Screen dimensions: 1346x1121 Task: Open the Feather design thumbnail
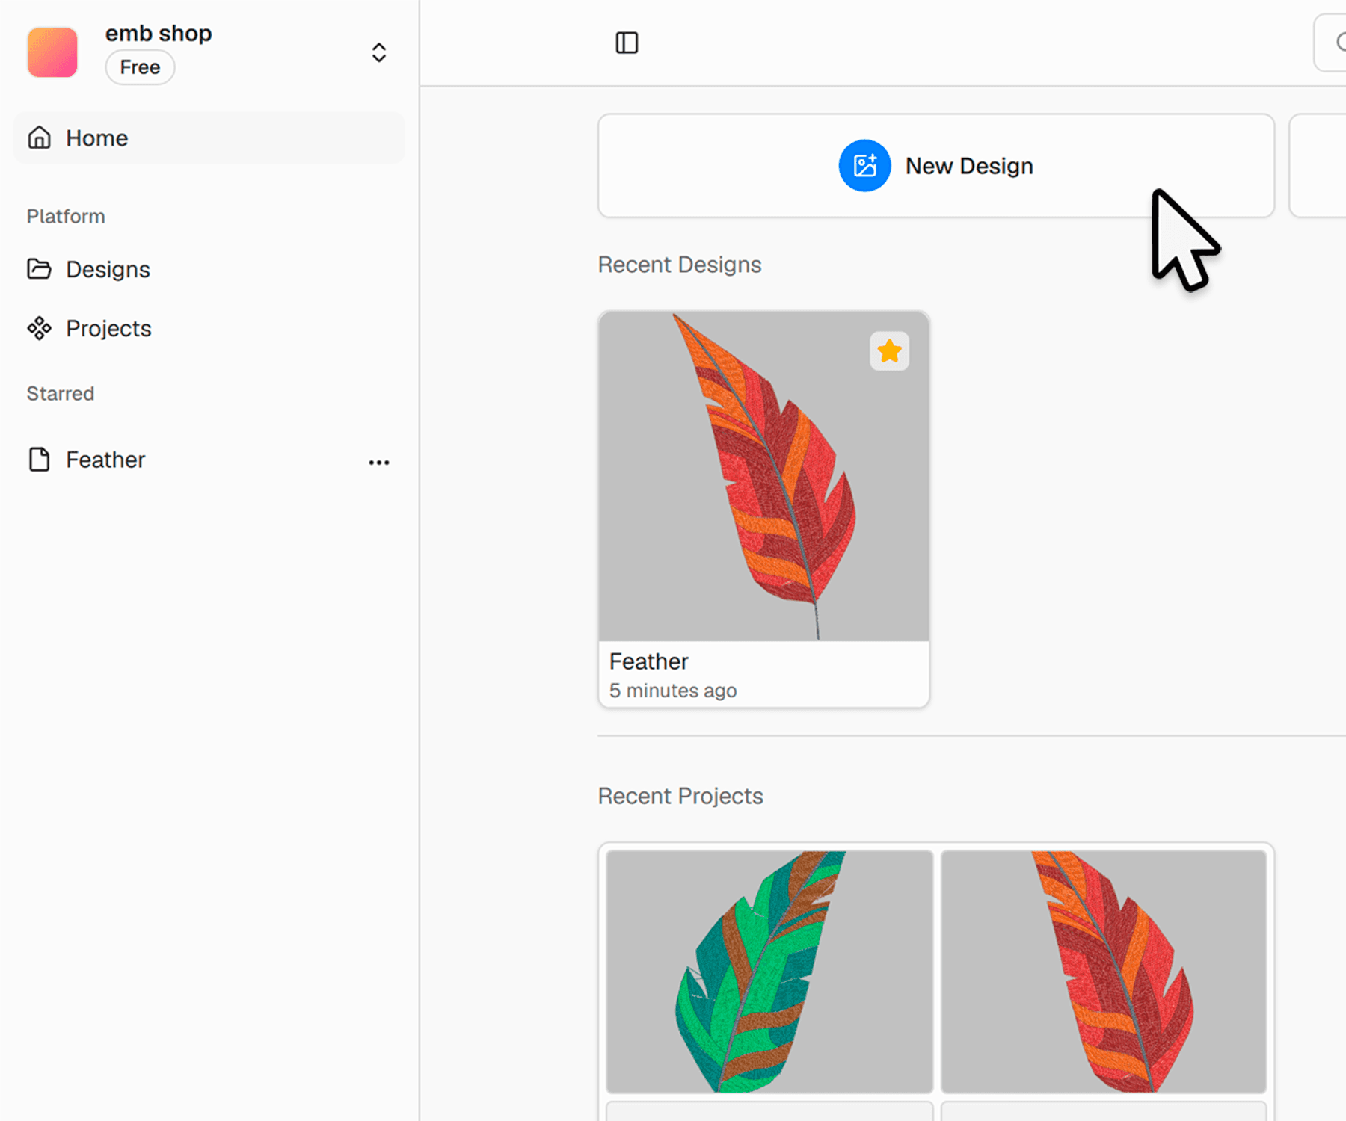(x=763, y=476)
